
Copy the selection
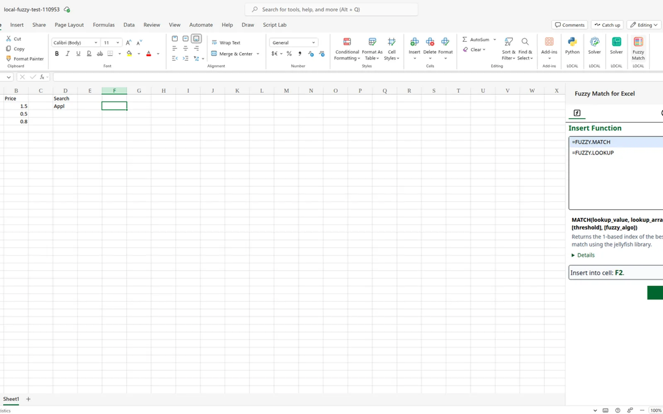(15, 49)
